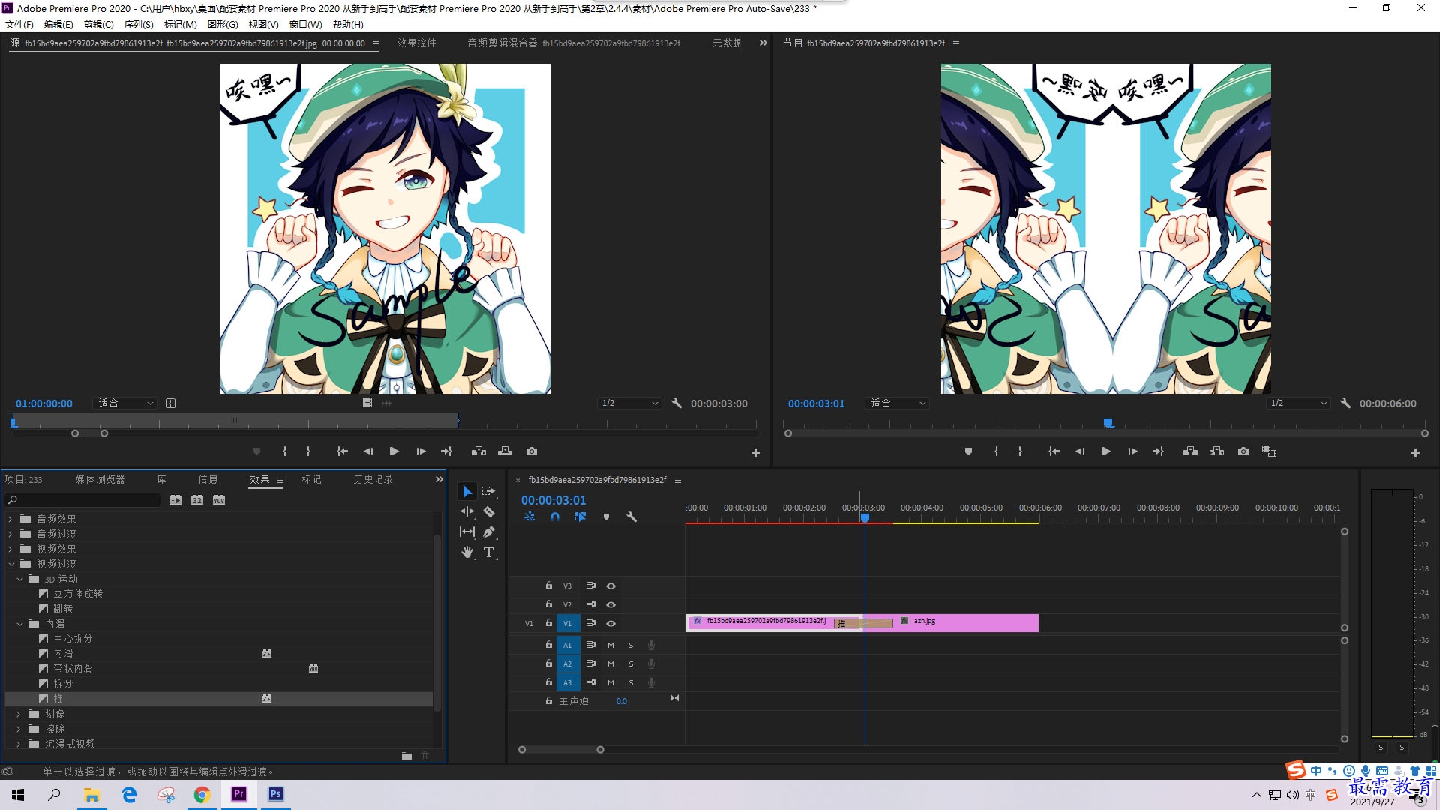The image size is (1440, 810).
Task: Open Program monitor settings wrench
Action: pyautogui.click(x=1345, y=403)
